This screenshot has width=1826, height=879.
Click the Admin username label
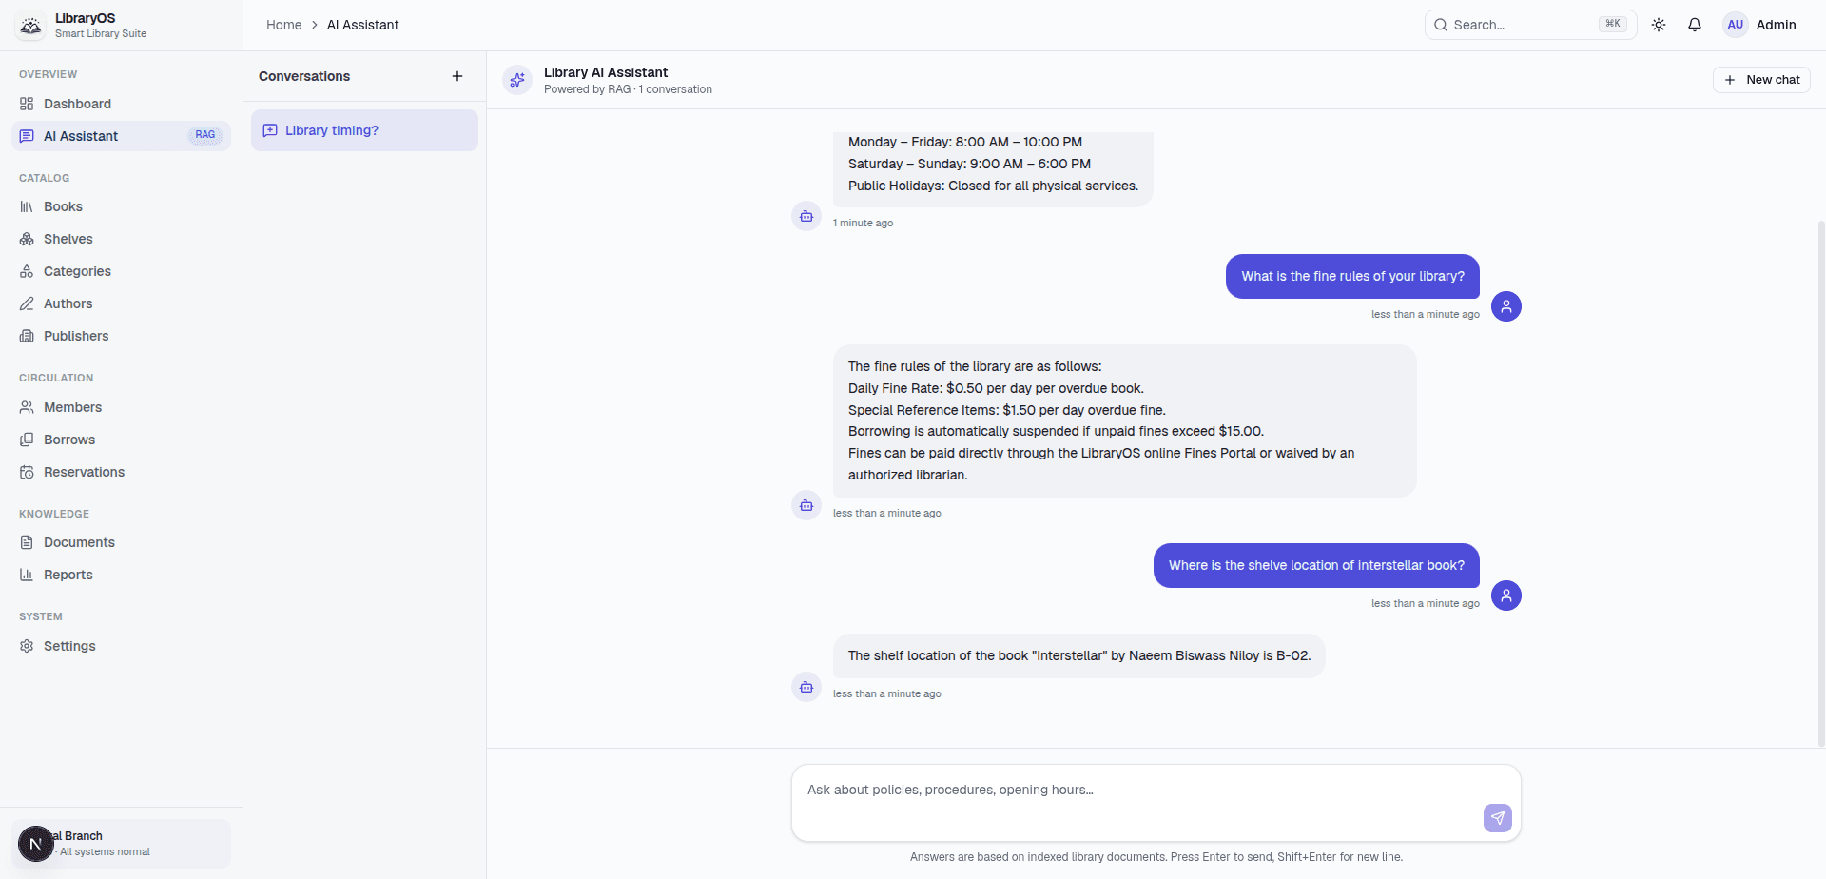point(1776,25)
